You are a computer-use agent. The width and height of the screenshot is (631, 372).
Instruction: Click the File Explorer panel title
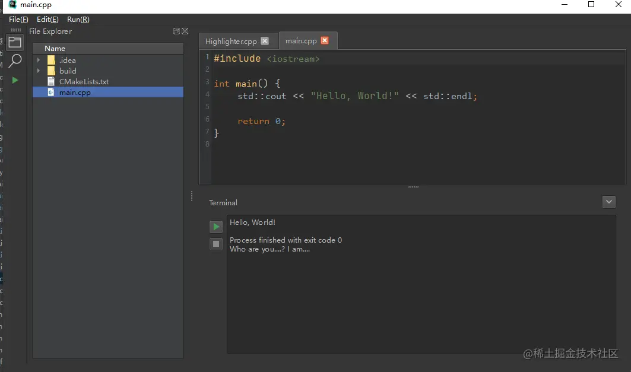tap(50, 31)
